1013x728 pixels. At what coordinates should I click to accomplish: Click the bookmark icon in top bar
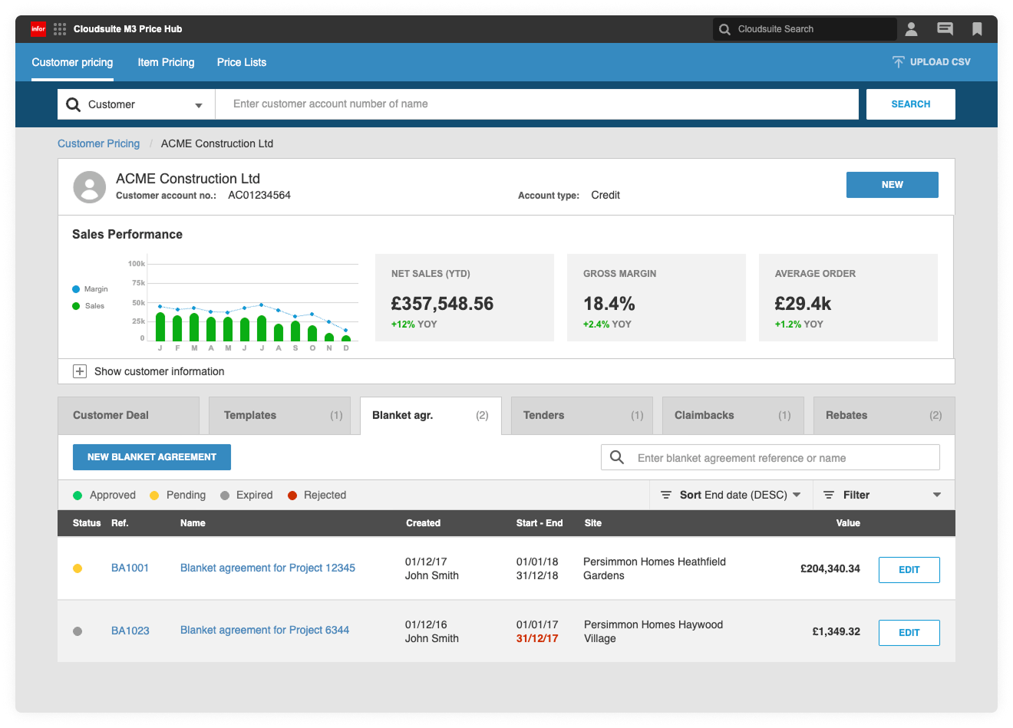(x=977, y=29)
